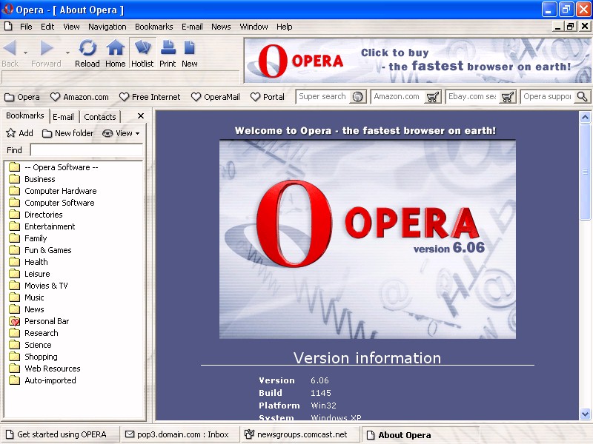Switch to the Bookmarks hotlist tab
The image size is (593, 444).
click(x=25, y=115)
